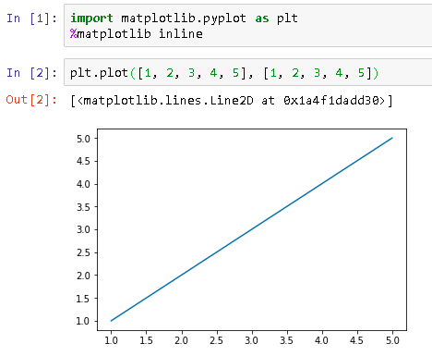Click the y-axis tick label 1.5
432x356 pixels.
[x=83, y=299]
